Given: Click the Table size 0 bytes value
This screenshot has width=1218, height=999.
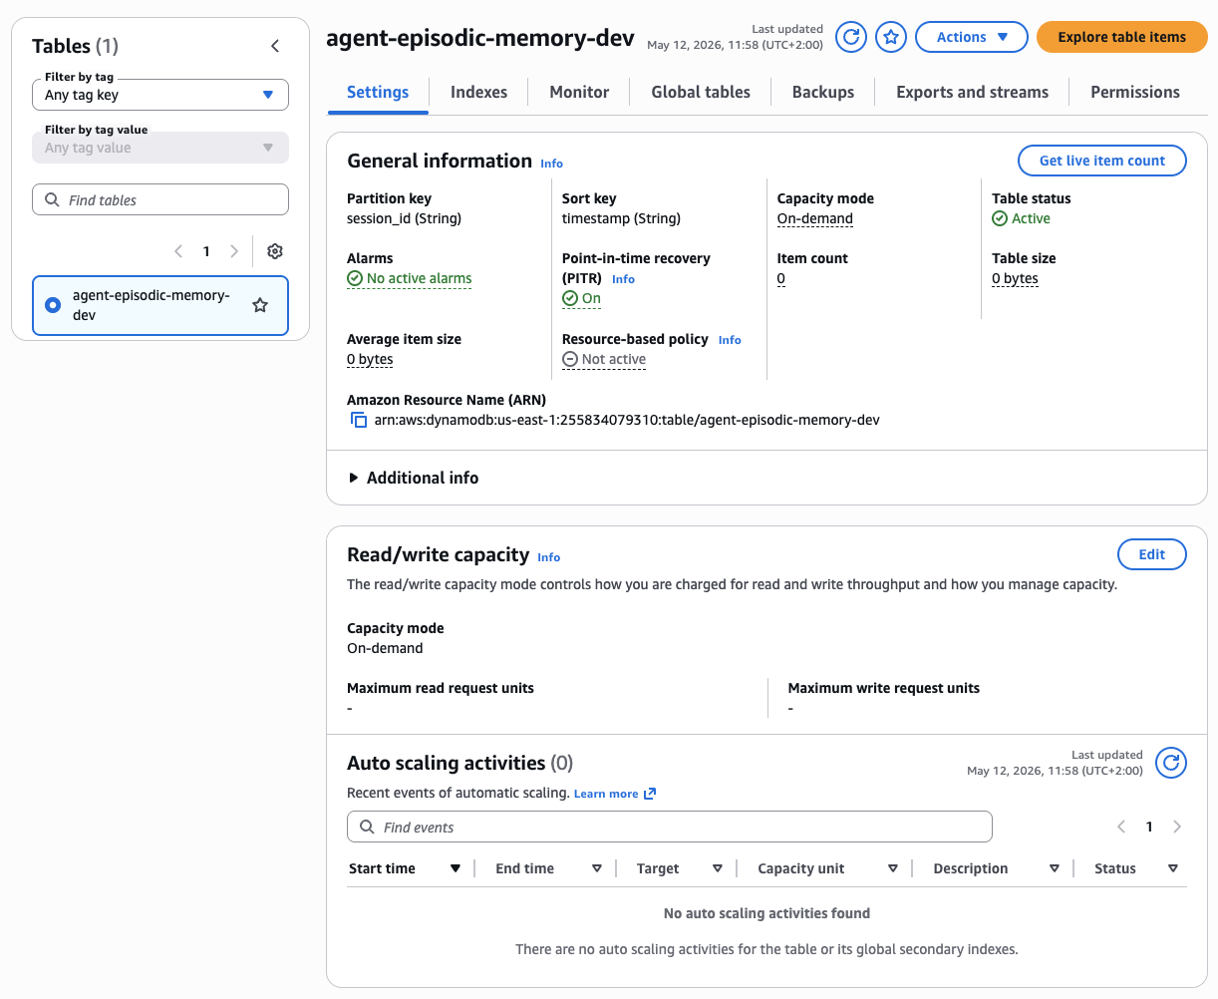Looking at the screenshot, I should (x=1015, y=278).
